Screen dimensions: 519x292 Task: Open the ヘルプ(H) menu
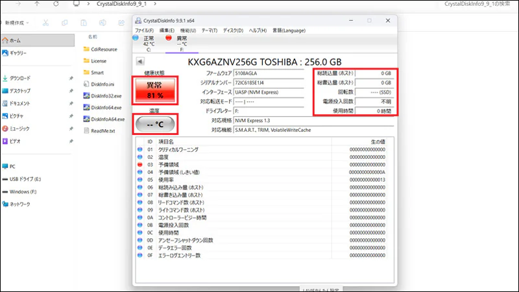point(258,30)
